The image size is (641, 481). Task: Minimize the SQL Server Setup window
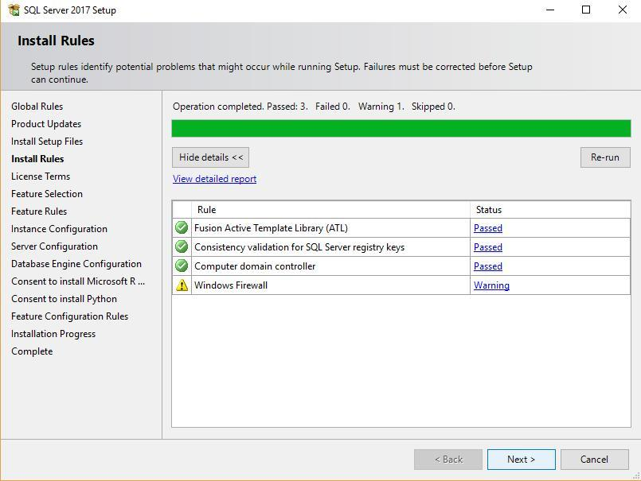pyautogui.click(x=550, y=10)
